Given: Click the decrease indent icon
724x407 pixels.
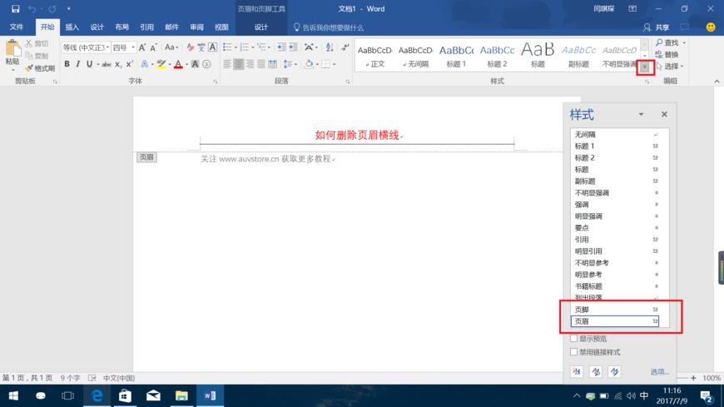Looking at the screenshot, I should coord(281,47).
